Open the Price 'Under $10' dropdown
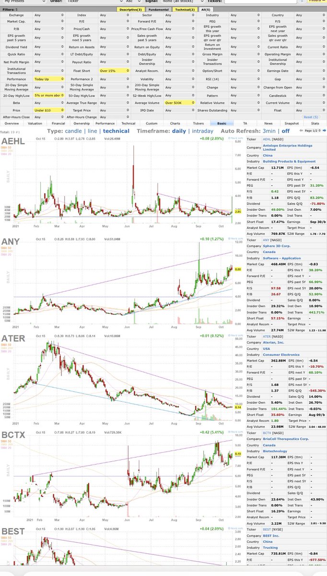This screenshot has width=327, height=576. [x=49, y=110]
